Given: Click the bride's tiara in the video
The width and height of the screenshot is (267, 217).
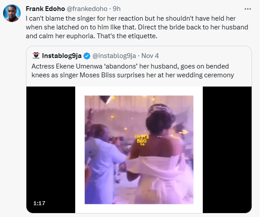Looking at the screenshot, I should 162,107.
